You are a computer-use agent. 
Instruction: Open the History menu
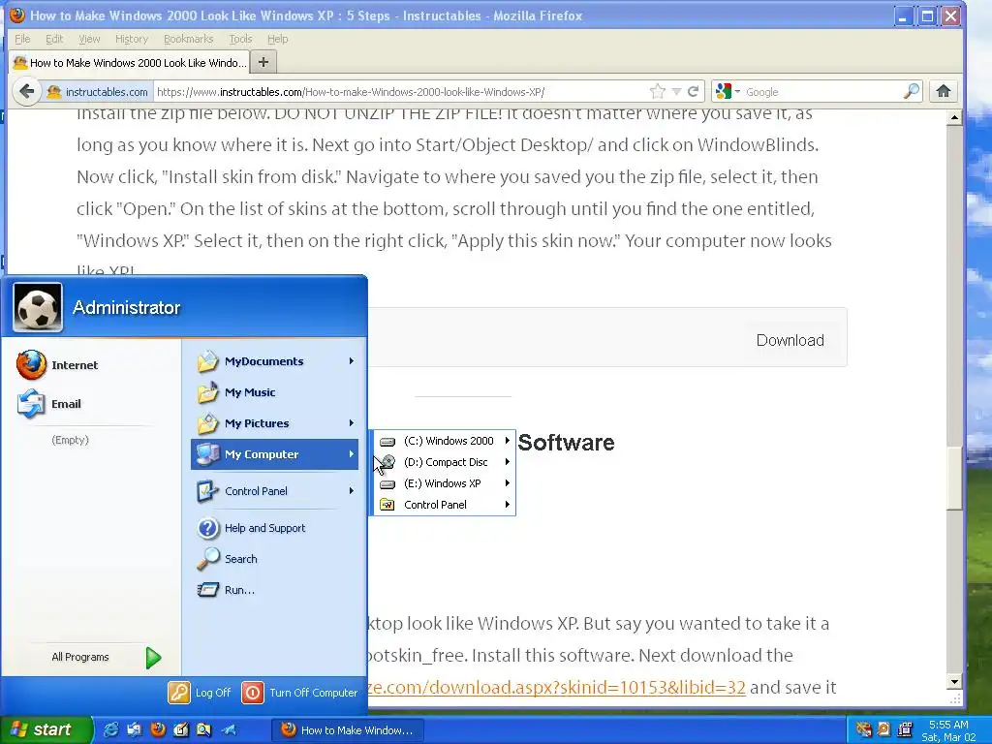coord(132,39)
